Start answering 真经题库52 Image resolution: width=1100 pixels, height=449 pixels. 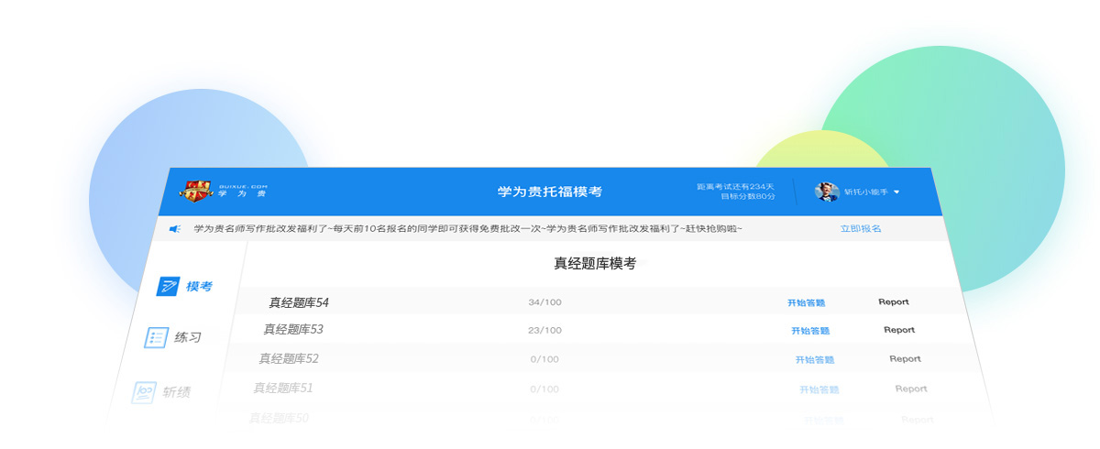pos(815,360)
